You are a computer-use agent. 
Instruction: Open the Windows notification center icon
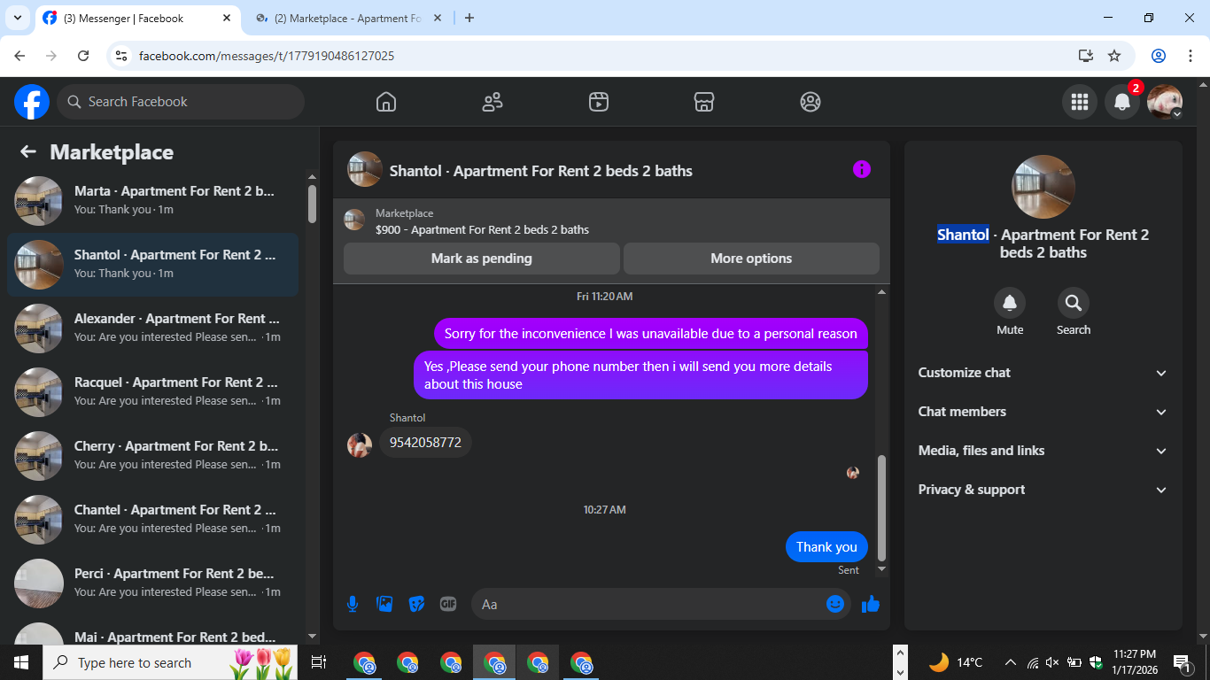[x=1180, y=662]
